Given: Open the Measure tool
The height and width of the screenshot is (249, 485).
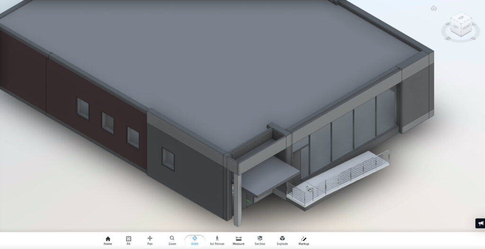Looking at the screenshot, I should (x=239, y=240).
